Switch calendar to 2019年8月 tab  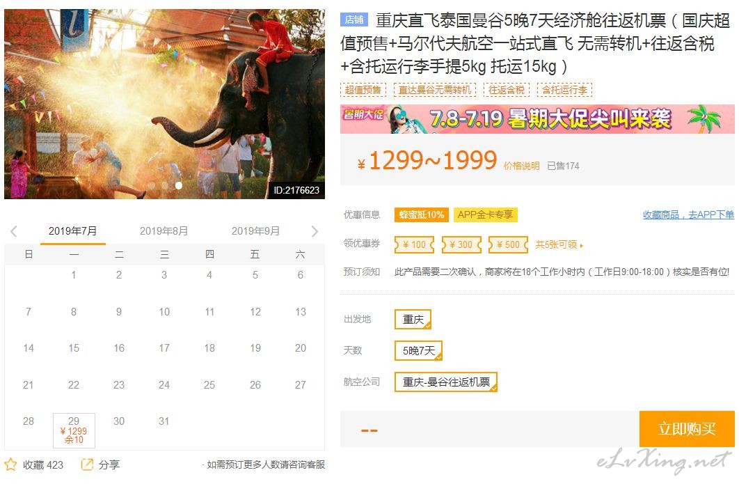(164, 231)
